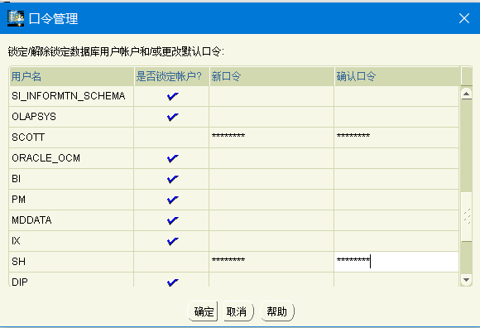Toggle lock cell for SCOTT account
The width and height of the screenshot is (480, 328).
coord(172,137)
